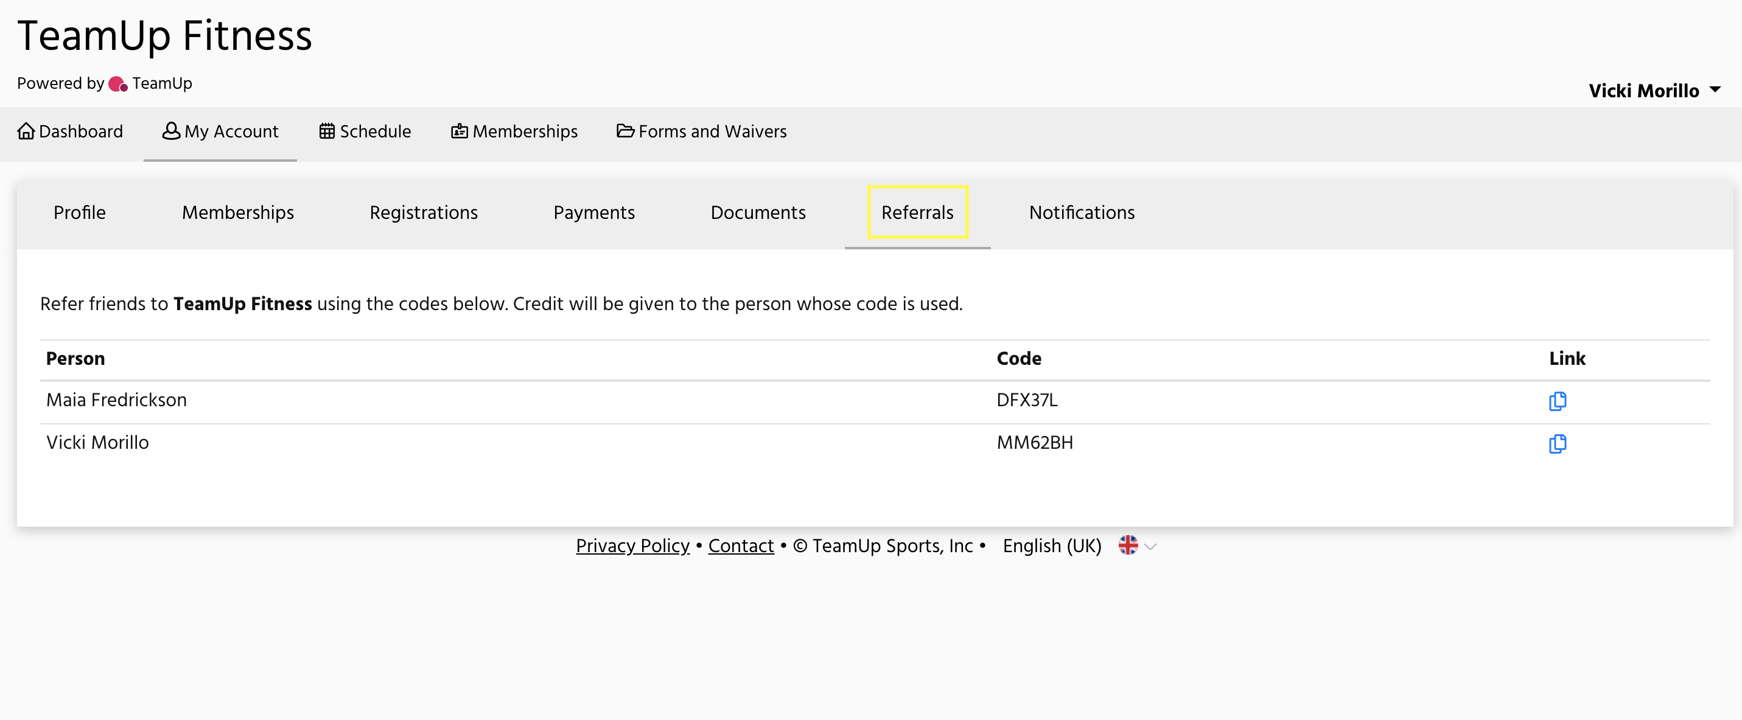The image size is (1742, 720).
Task: Copy Vicki Morillo's referral link icon
Action: click(x=1557, y=443)
